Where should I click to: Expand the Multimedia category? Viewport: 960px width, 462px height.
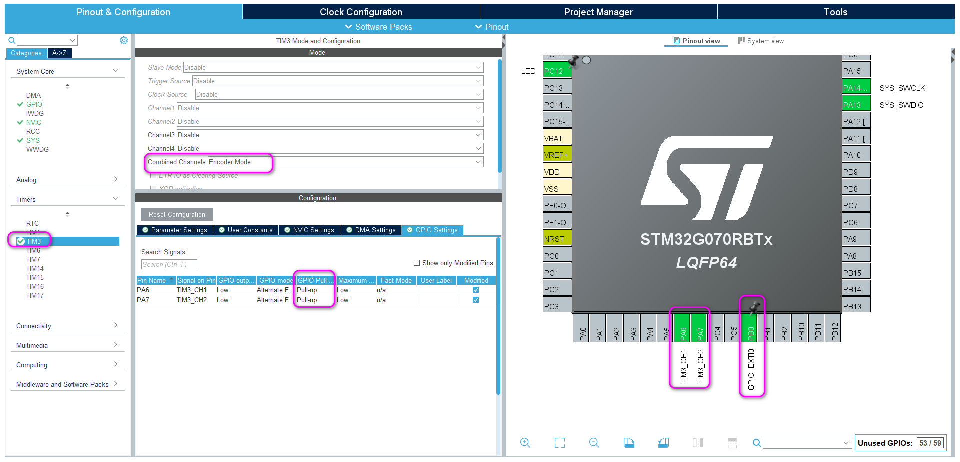point(67,345)
